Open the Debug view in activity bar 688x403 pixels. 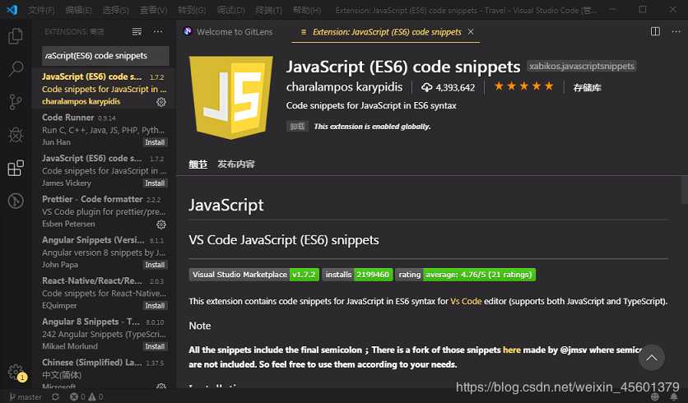click(15, 135)
